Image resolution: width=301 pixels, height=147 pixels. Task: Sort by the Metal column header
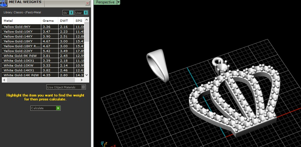click(x=21, y=21)
